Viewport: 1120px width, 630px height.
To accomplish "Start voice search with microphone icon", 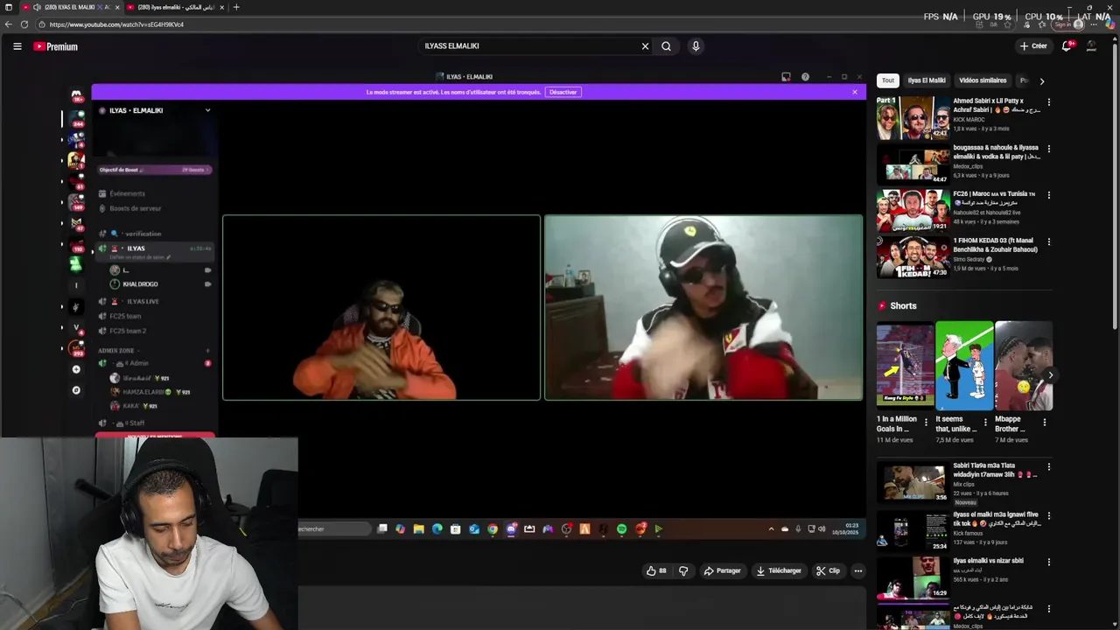I will (696, 46).
